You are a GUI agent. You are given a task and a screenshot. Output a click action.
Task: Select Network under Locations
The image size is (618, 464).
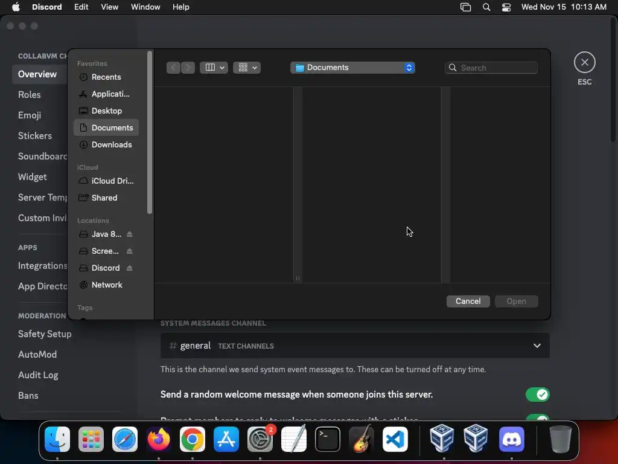(106, 285)
